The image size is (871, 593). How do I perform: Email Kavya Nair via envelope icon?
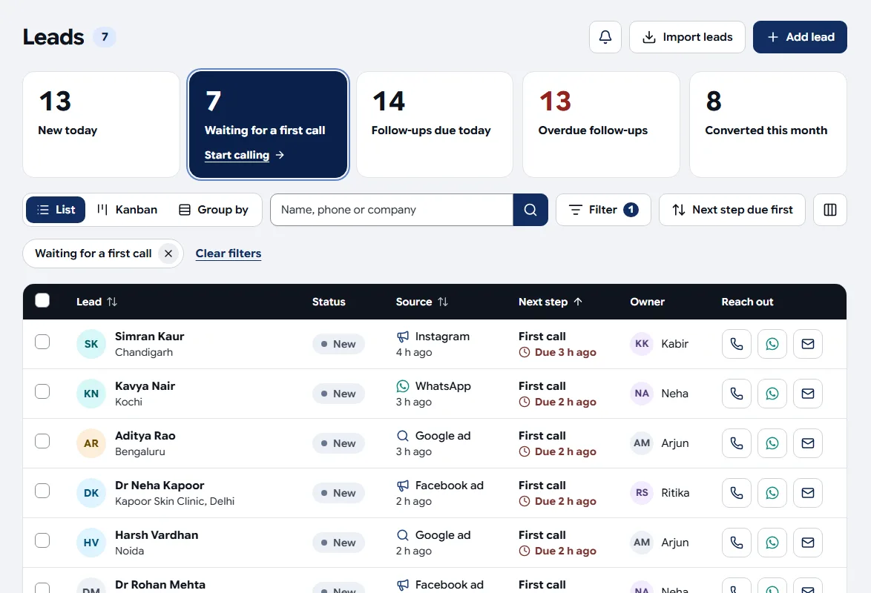[808, 394]
